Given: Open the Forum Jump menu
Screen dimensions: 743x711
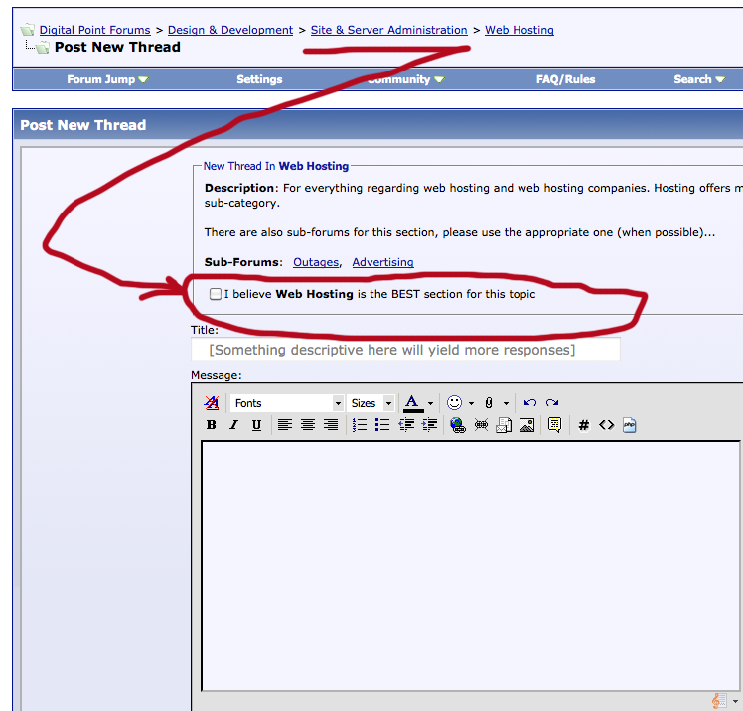Looking at the screenshot, I should point(107,79).
